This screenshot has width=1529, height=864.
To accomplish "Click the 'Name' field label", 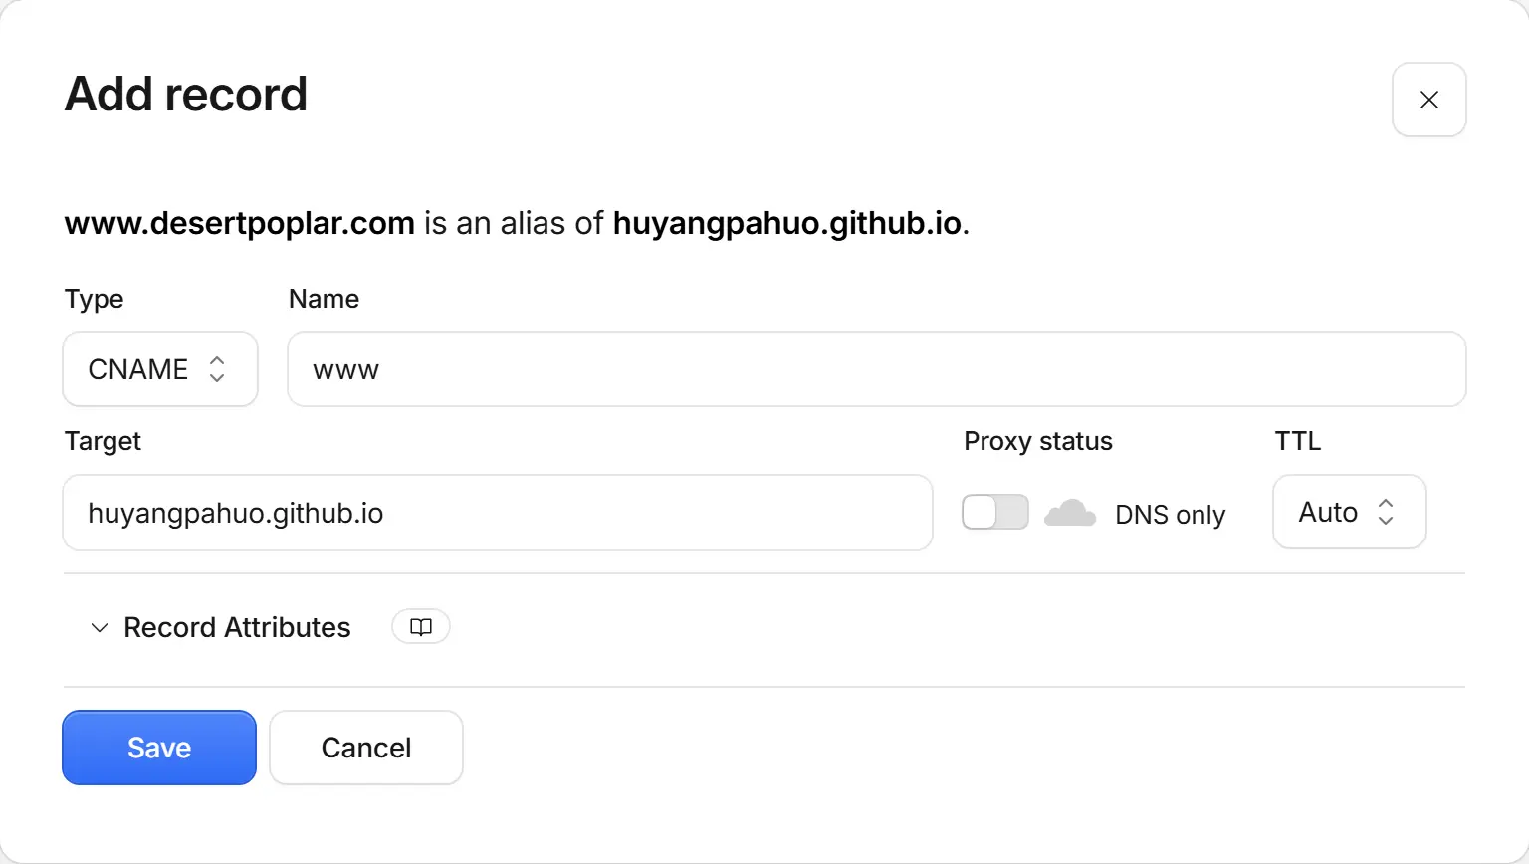I will [325, 299].
